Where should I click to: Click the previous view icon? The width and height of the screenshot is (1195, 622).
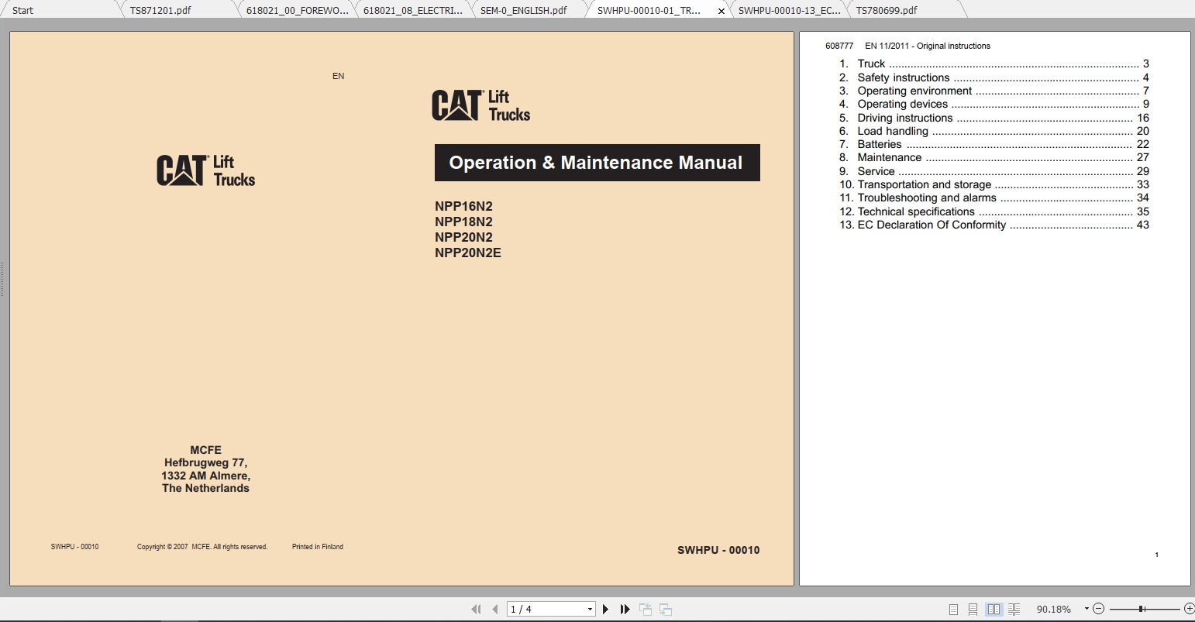click(x=646, y=610)
